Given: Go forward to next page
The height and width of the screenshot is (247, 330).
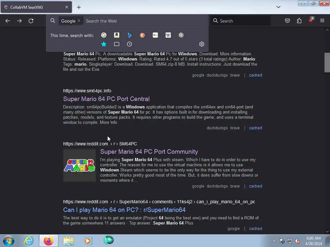Looking at the screenshot, I should (19, 21).
